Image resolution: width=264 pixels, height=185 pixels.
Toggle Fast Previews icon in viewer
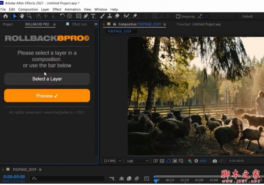pos(156,161)
